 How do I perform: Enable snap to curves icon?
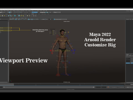16,12
